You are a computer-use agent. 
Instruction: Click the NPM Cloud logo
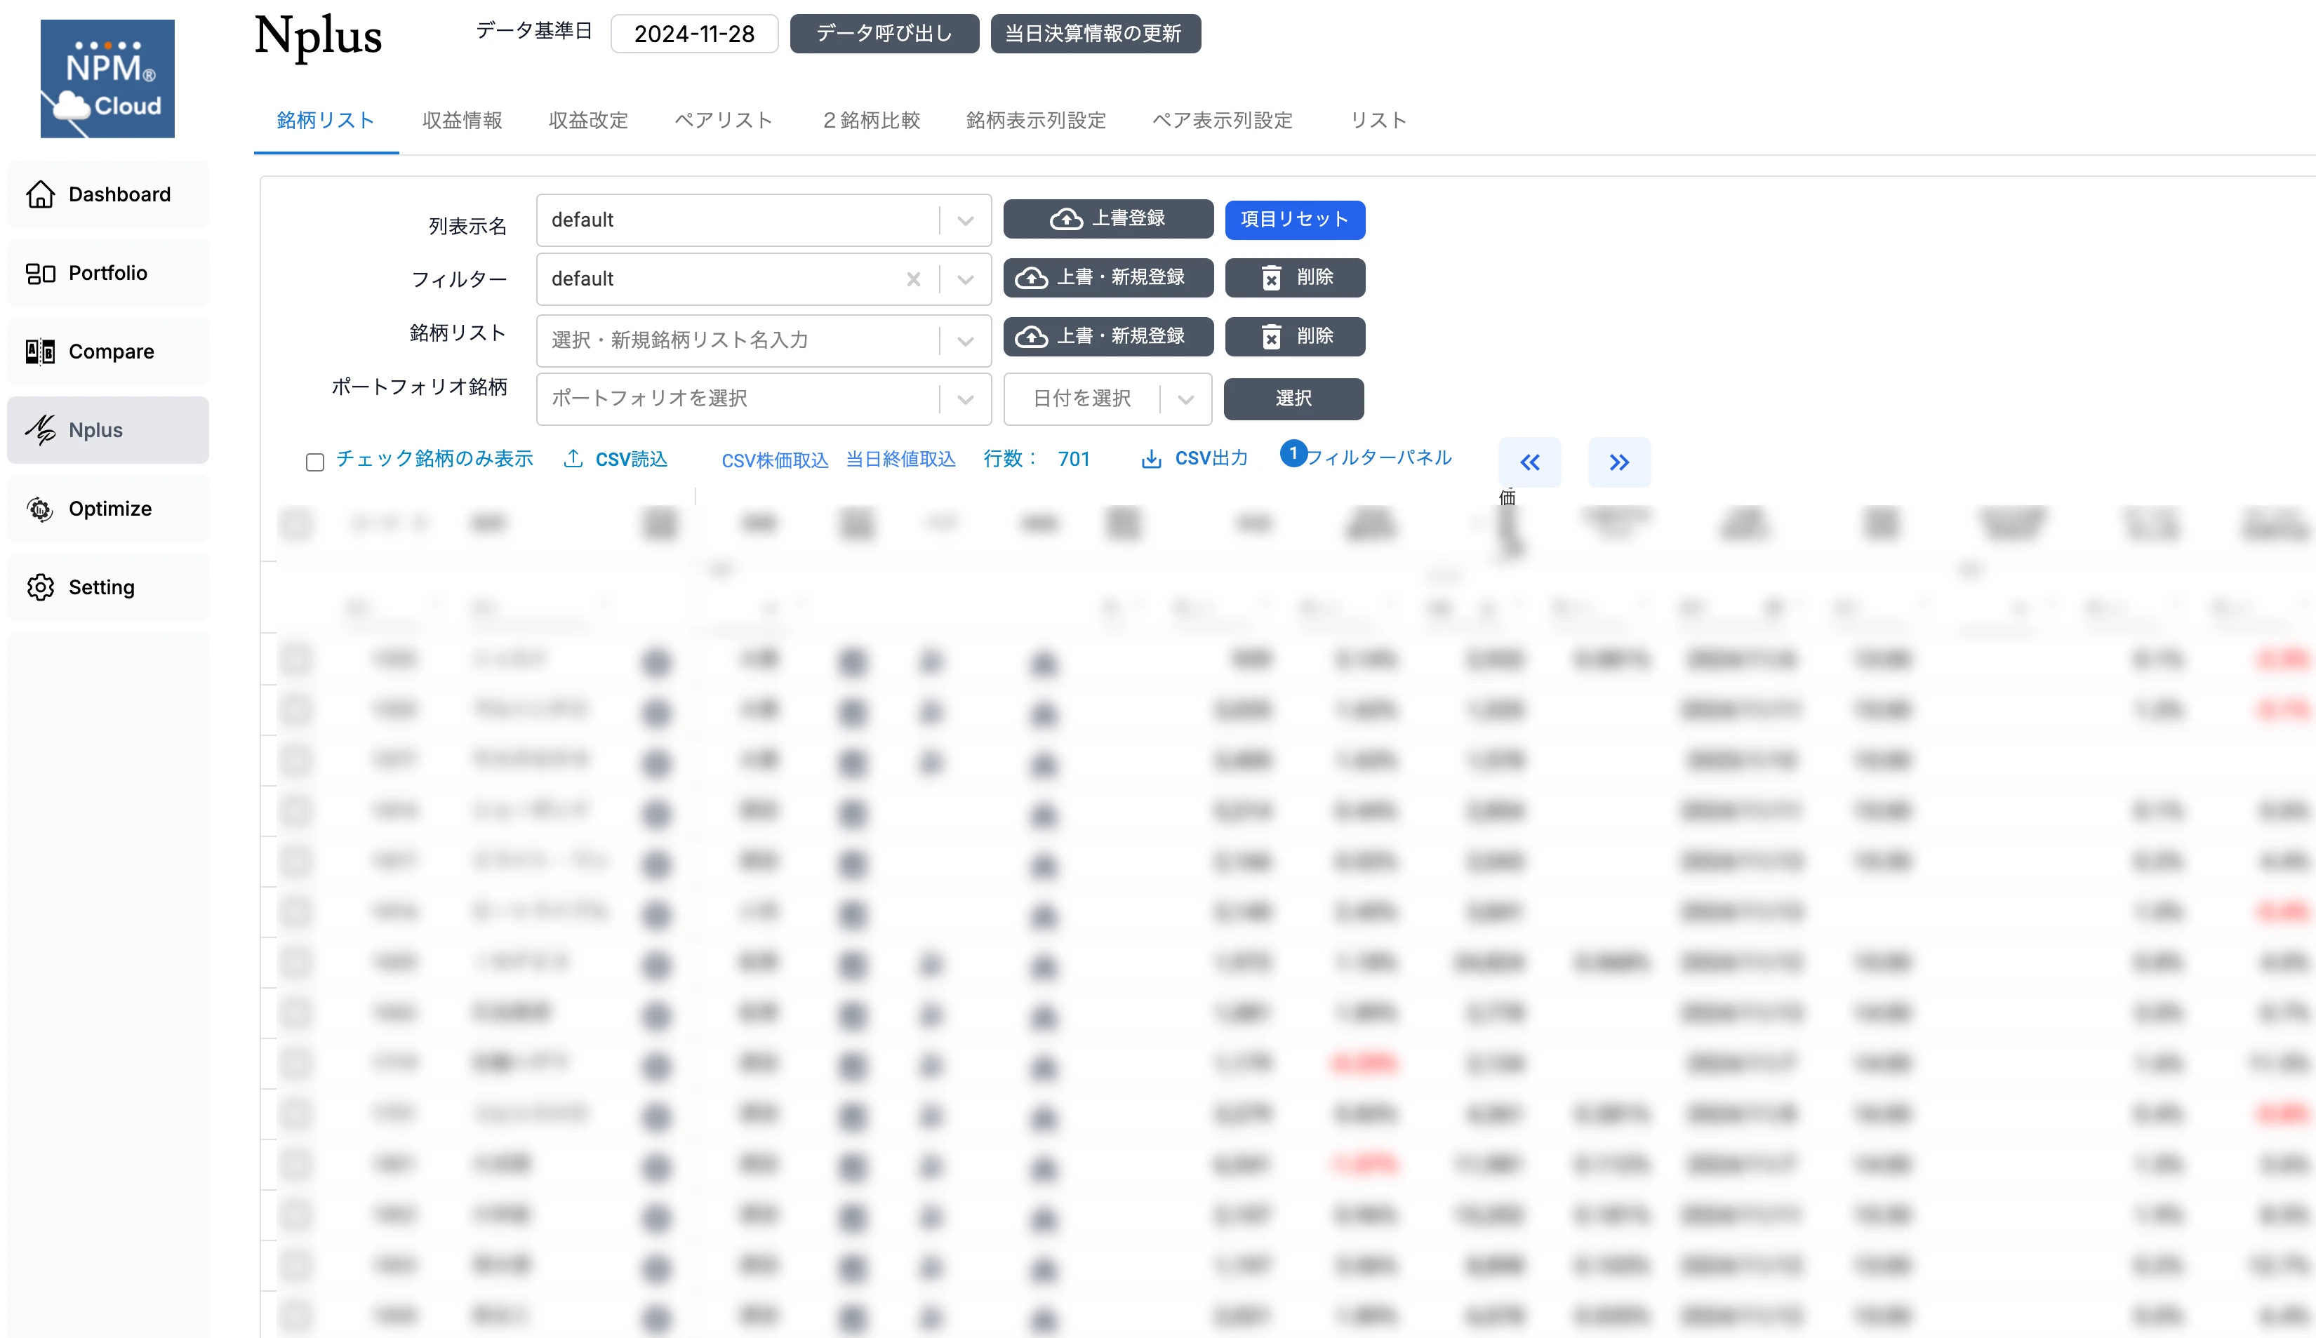(107, 78)
